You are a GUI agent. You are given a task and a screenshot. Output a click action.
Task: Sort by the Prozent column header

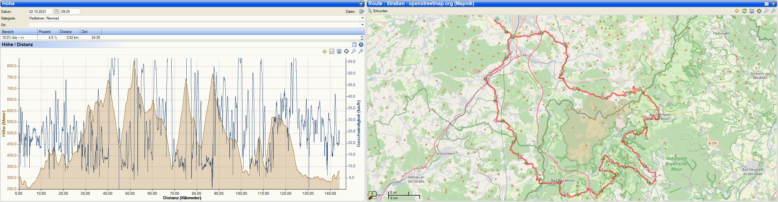(48, 32)
